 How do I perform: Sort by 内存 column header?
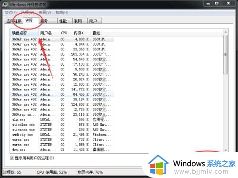point(80,33)
